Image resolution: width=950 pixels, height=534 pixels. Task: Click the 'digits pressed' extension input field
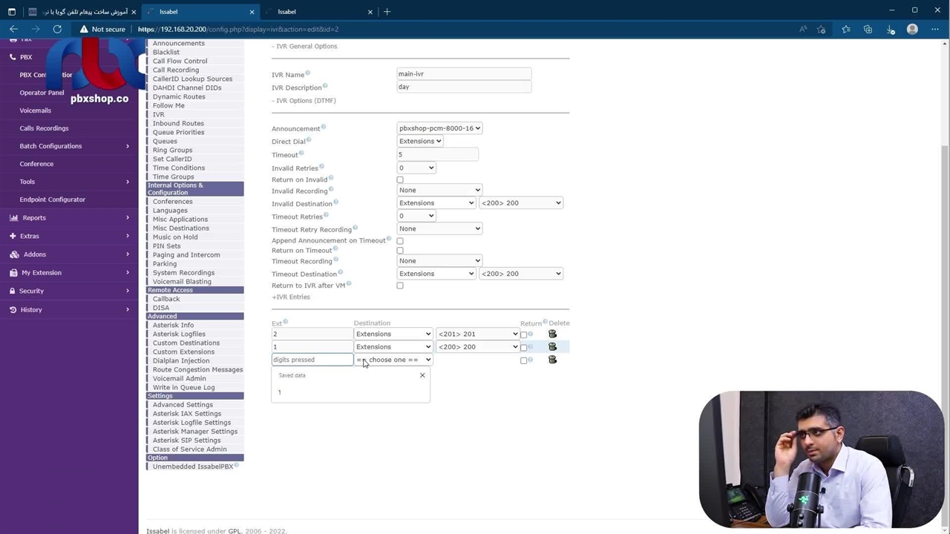click(x=312, y=360)
